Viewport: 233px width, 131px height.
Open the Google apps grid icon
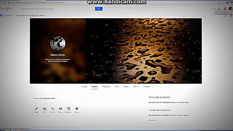point(219,9)
